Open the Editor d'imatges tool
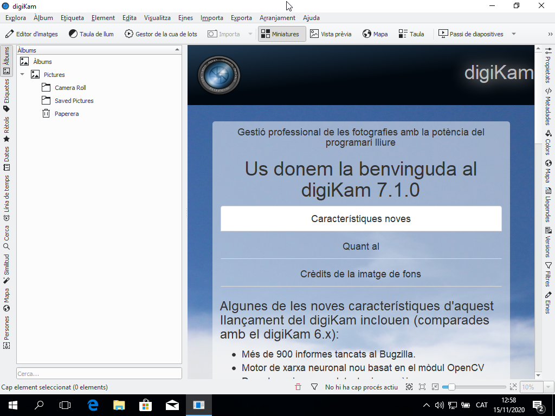Screen dimensions: 555x416 (x=31, y=34)
